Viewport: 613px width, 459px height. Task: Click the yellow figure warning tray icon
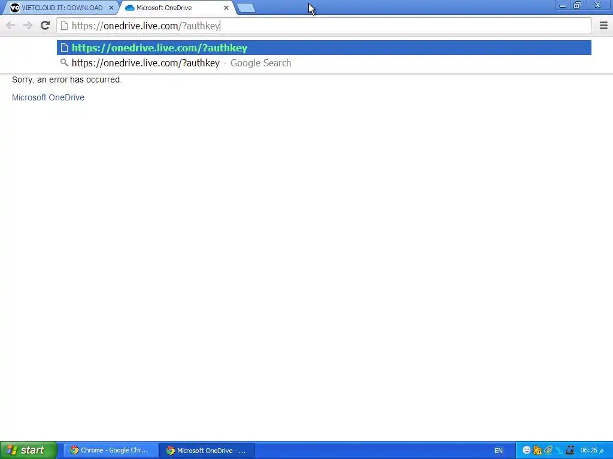click(x=537, y=451)
